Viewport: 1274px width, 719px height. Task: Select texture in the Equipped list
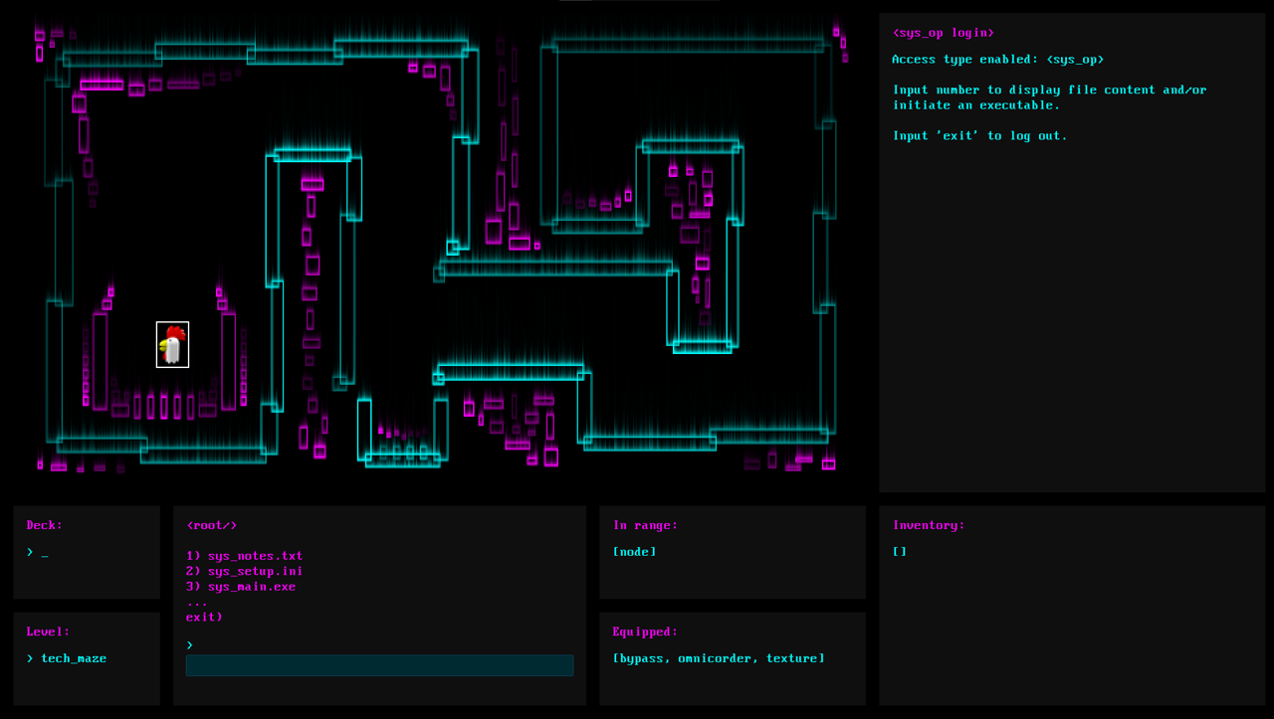click(x=793, y=658)
